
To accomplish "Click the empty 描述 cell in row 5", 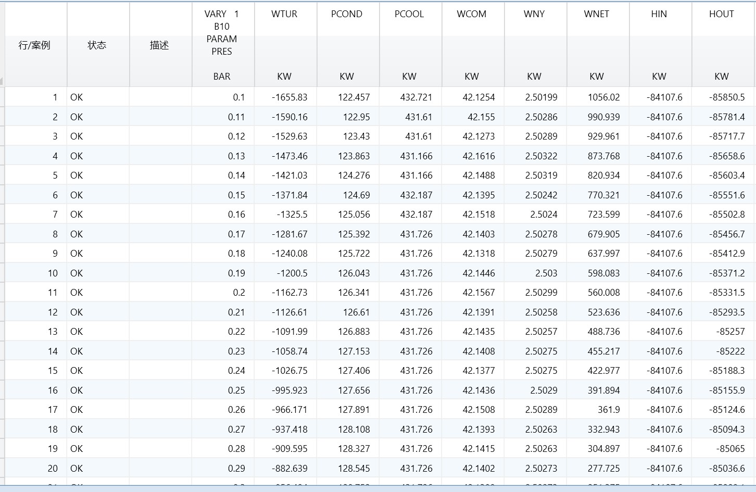I will 160,175.
